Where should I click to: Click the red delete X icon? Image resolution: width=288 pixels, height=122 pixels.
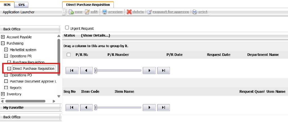129,12
